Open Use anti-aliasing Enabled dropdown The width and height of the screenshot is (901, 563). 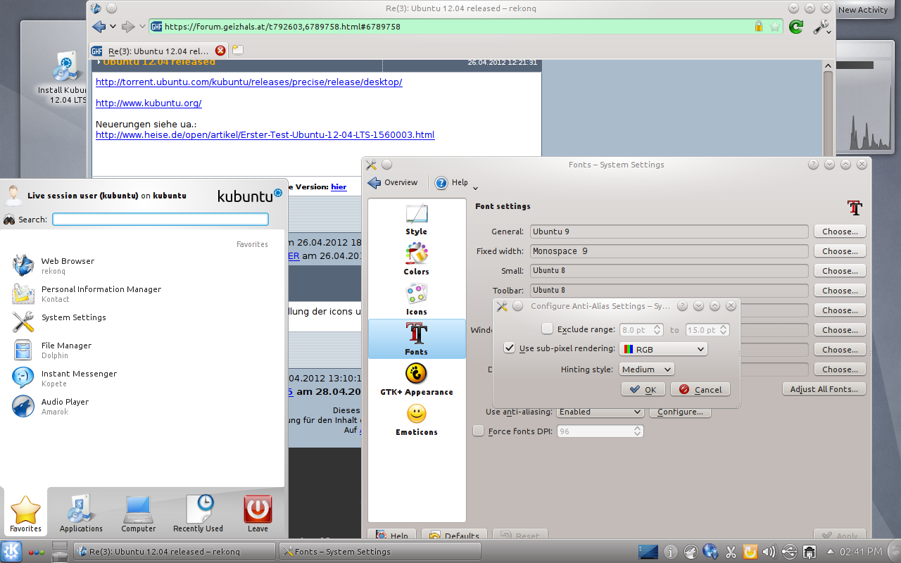click(x=600, y=412)
